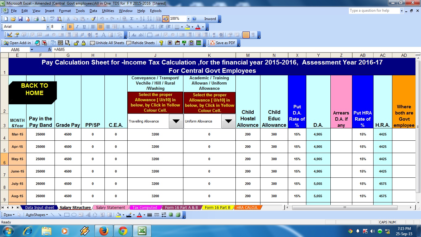Viewport: 421px width, 237px height.
Task: Open the Utilities menu
Action: [108, 11]
